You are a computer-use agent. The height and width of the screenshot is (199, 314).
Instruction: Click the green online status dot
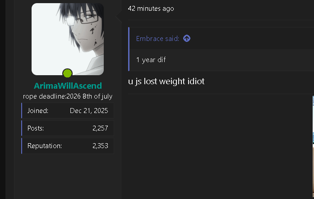(68, 73)
